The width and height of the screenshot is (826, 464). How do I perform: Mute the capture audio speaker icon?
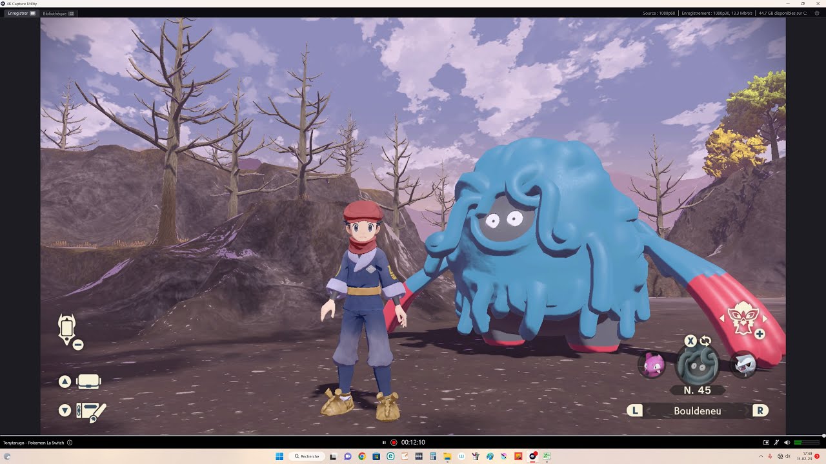(786, 443)
